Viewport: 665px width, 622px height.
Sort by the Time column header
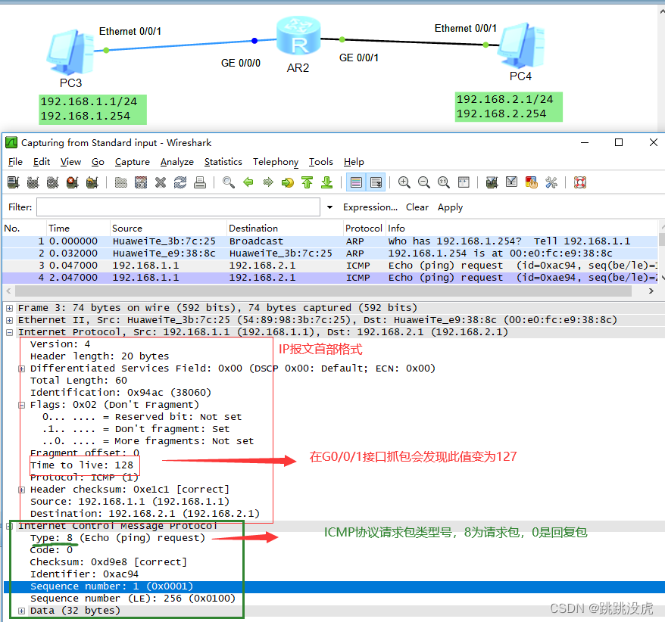pyautogui.click(x=78, y=229)
